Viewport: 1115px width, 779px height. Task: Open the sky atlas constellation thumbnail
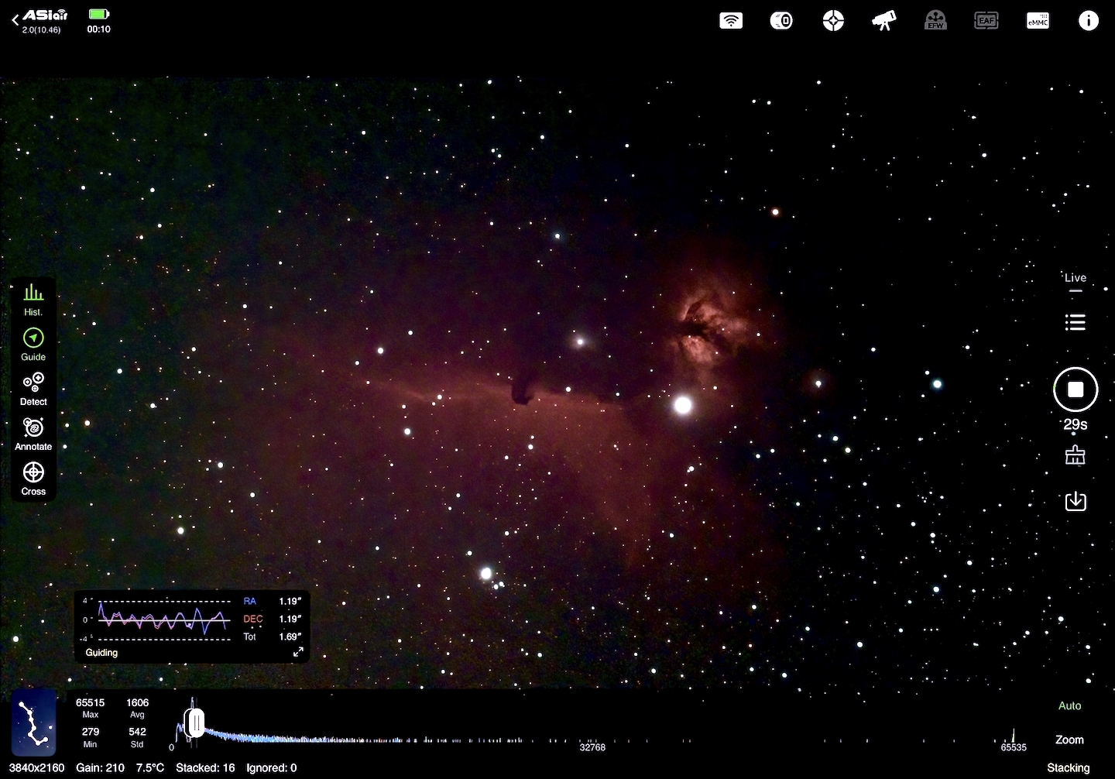click(x=33, y=722)
